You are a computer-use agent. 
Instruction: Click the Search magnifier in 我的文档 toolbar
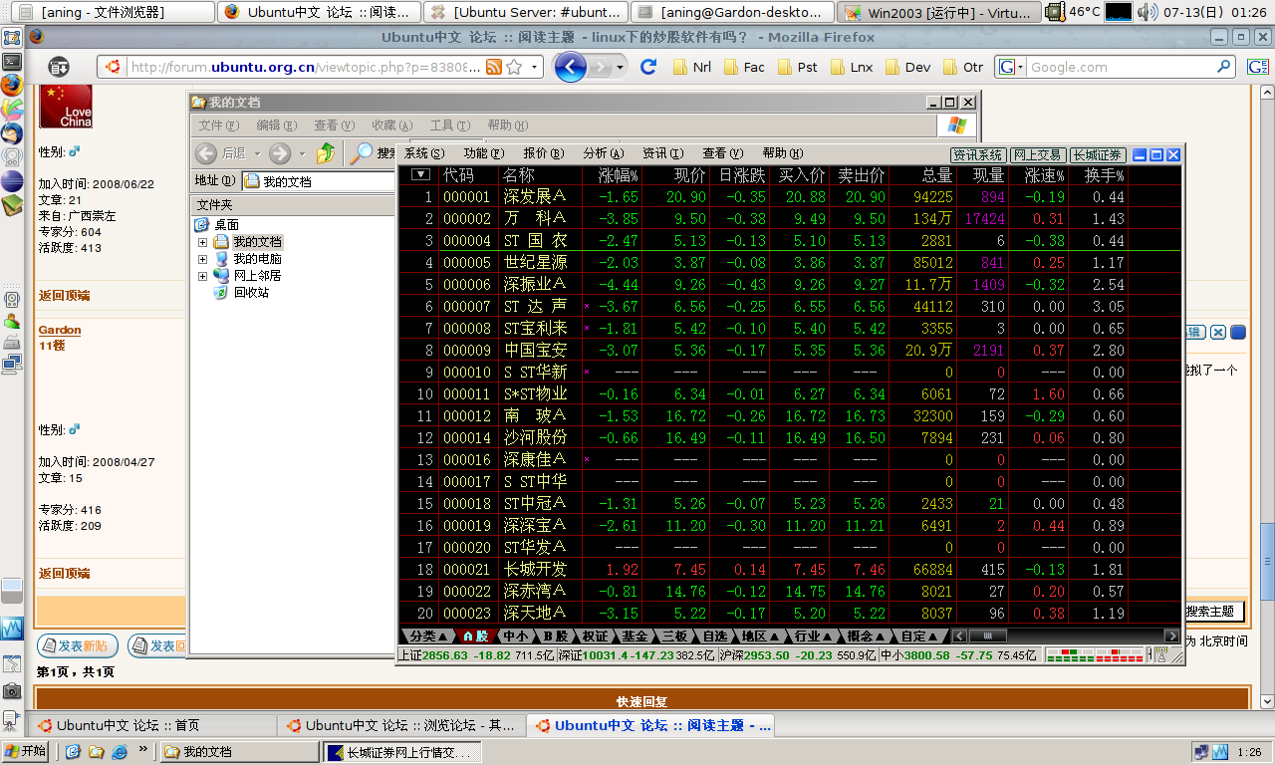tap(361, 152)
